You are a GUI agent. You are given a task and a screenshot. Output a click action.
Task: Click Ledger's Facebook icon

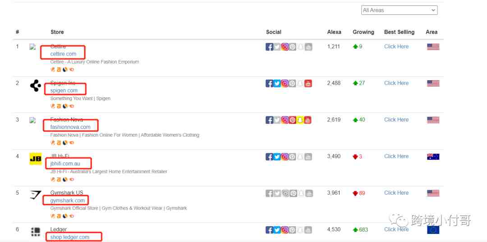coord(270,230)
